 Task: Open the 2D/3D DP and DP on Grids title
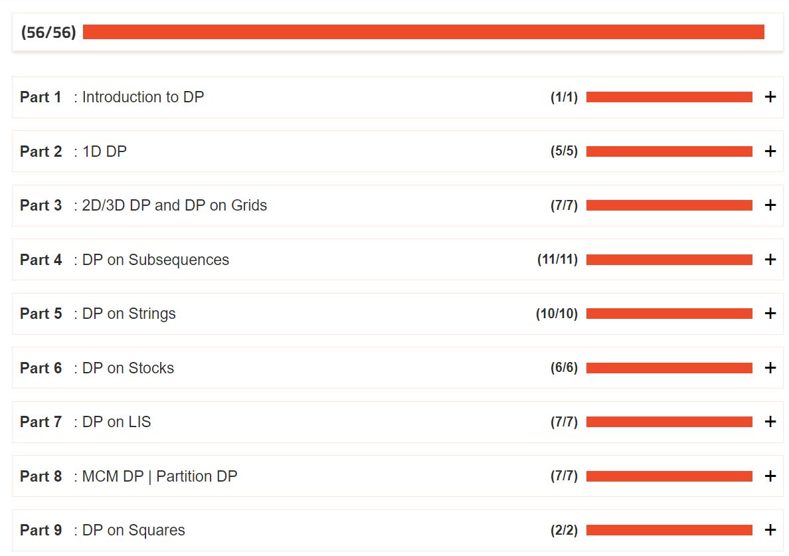tap(174, 205)
